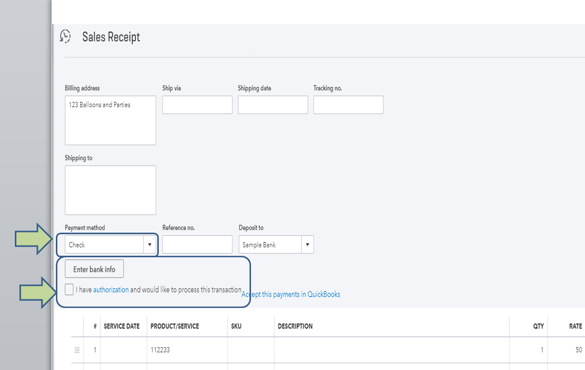Click the recurring transaction clock icon
This screenshot has width=585, height=370.
pyautogui.click(x=66, y=36)
